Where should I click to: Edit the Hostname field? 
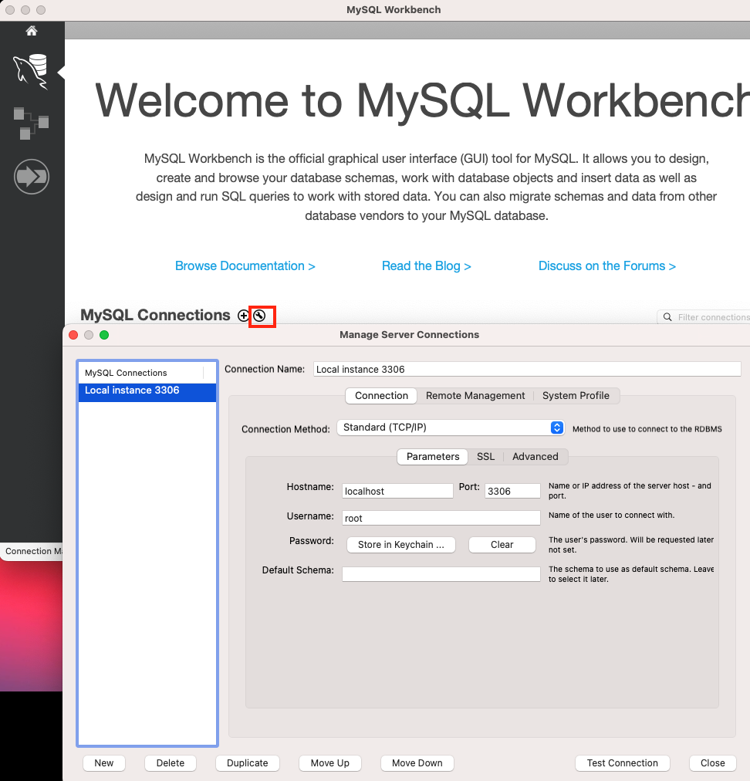coord(397,491)
